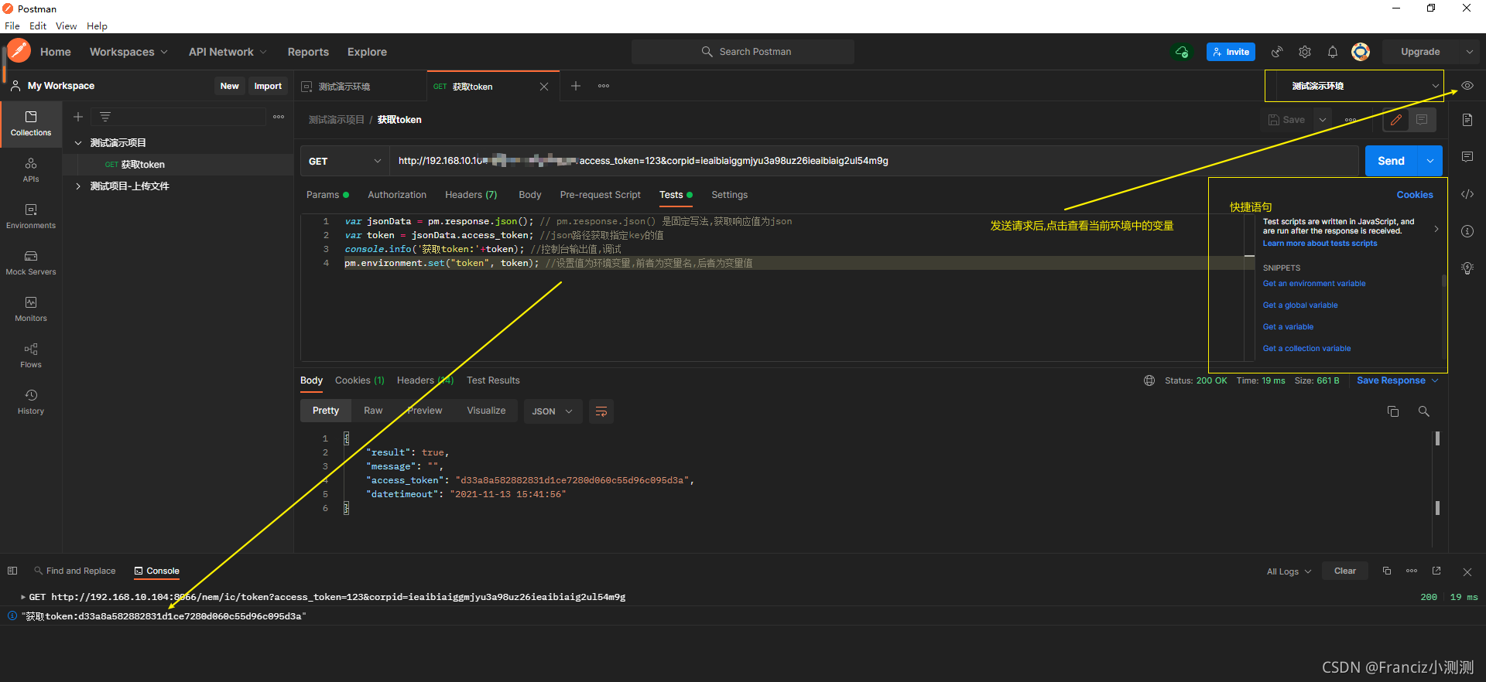Viewport: 1486px width, 682px height.
Task: Click the sync status cloud icon
Action: coord(1182,52)
